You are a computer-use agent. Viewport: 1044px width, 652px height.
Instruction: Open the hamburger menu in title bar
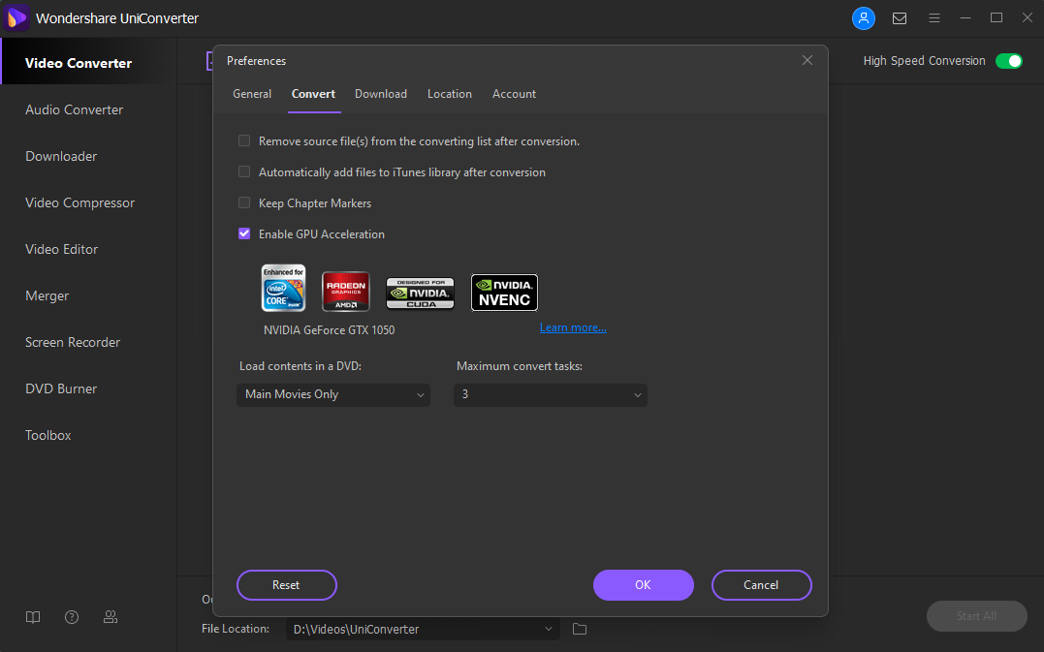point(934,18)
